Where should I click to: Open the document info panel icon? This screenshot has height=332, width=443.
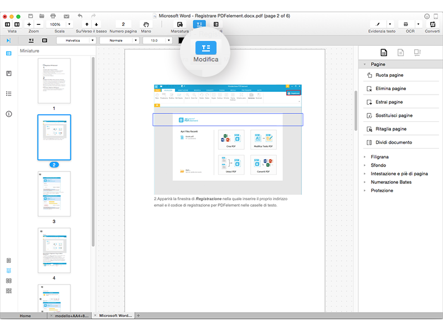coord(9,114)
